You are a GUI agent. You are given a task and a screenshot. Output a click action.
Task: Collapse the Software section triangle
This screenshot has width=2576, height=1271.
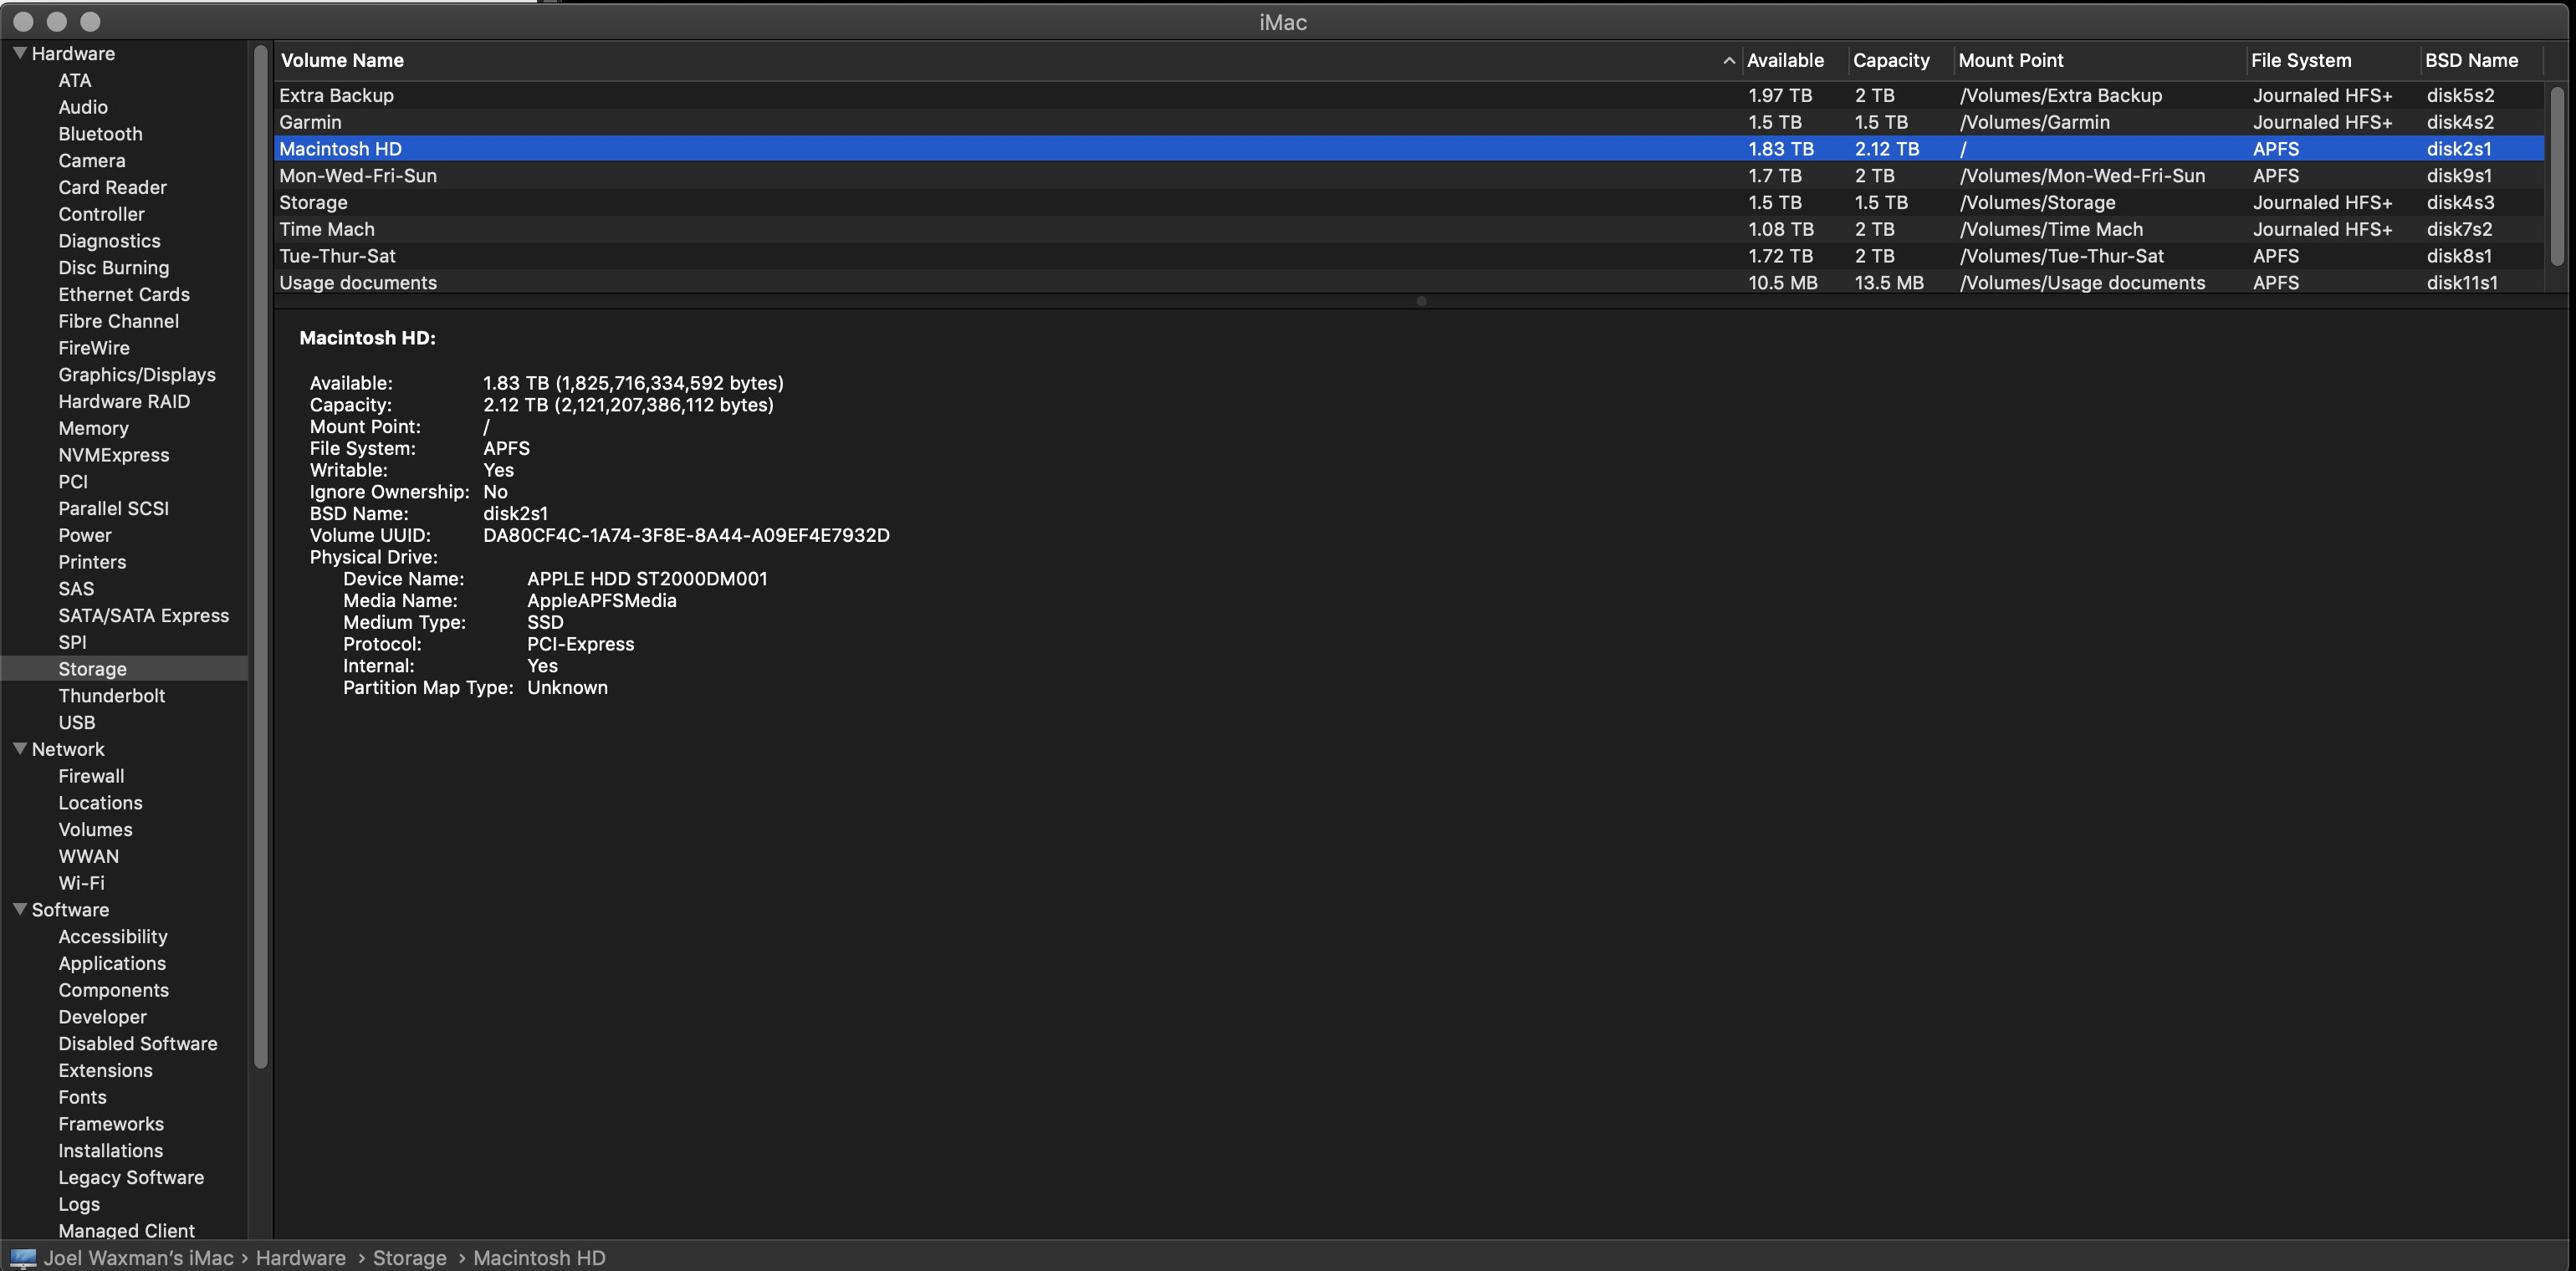(x=19, y=909)
